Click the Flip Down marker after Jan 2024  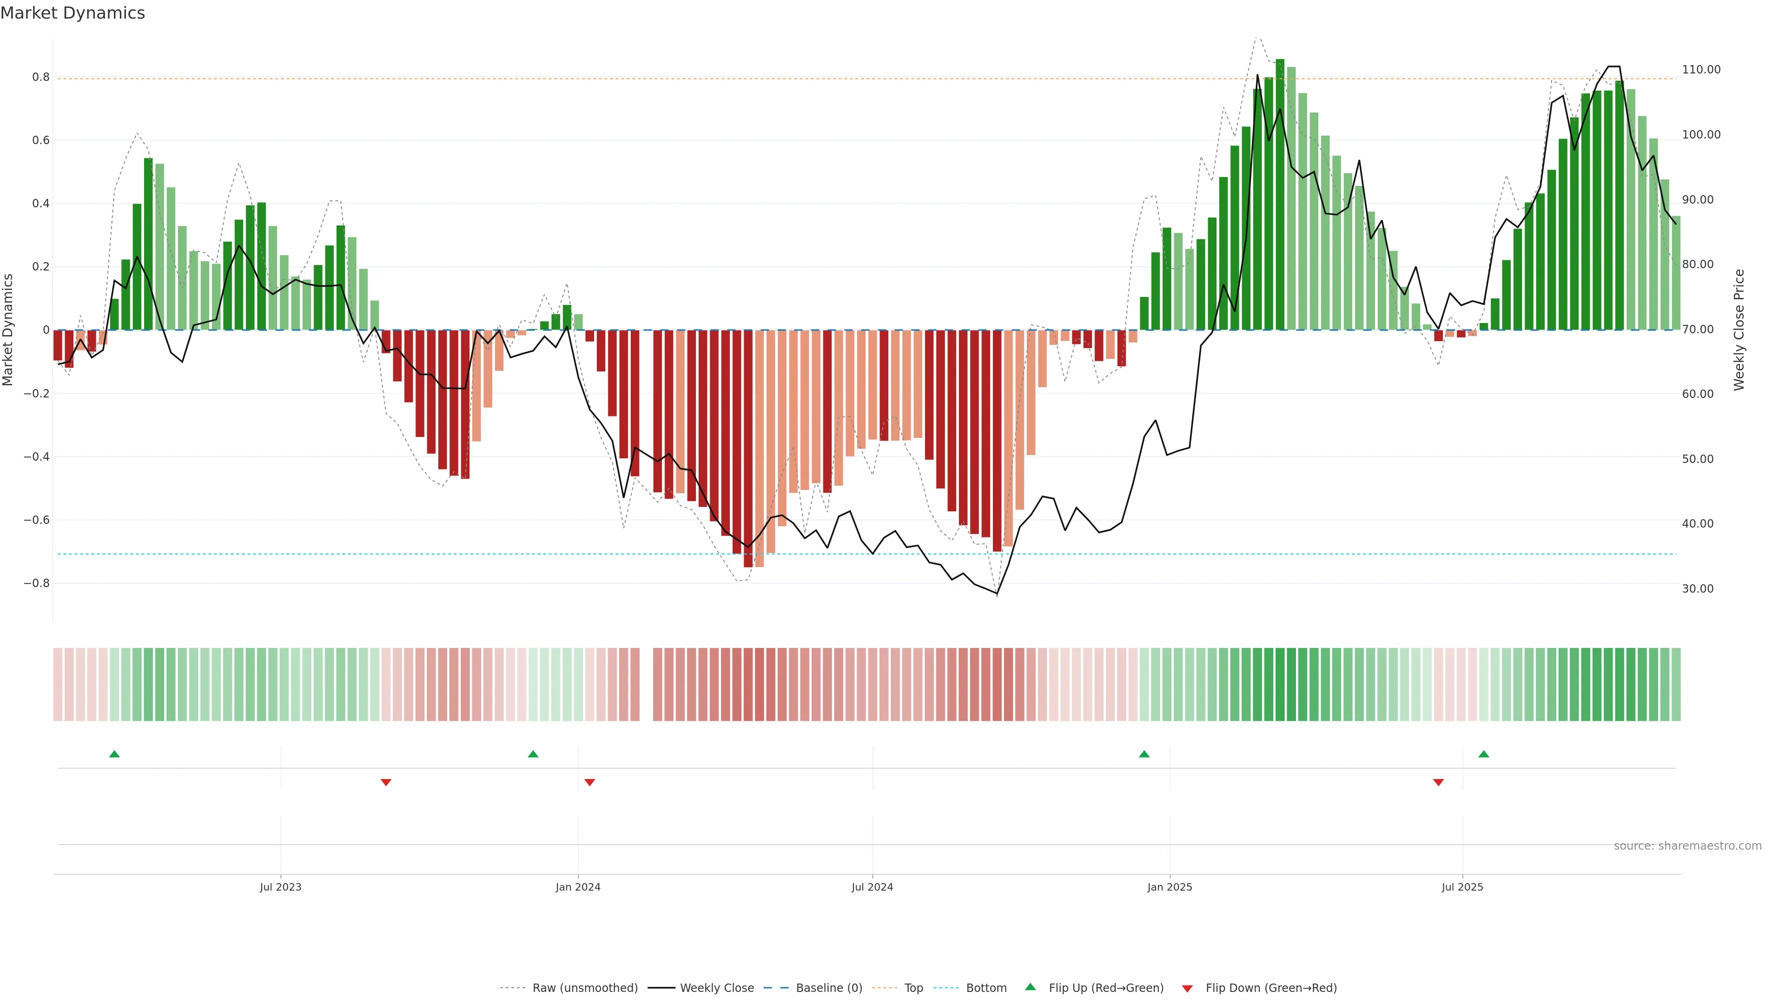[590, 782]
